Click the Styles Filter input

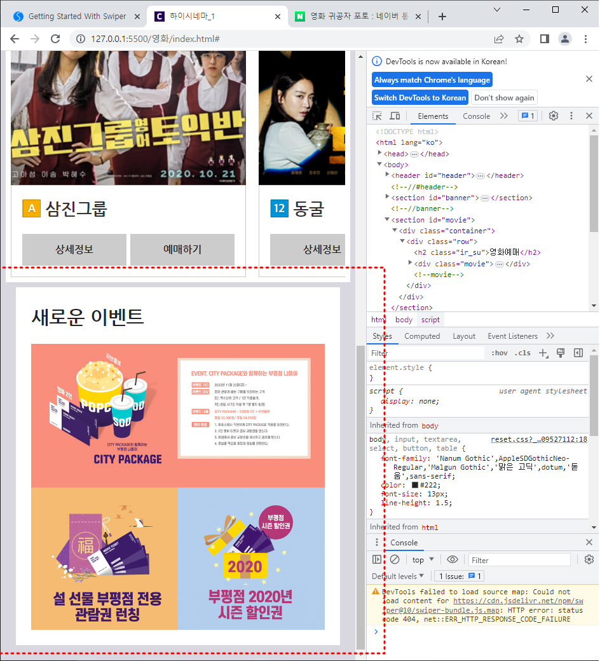pos(426,353)
